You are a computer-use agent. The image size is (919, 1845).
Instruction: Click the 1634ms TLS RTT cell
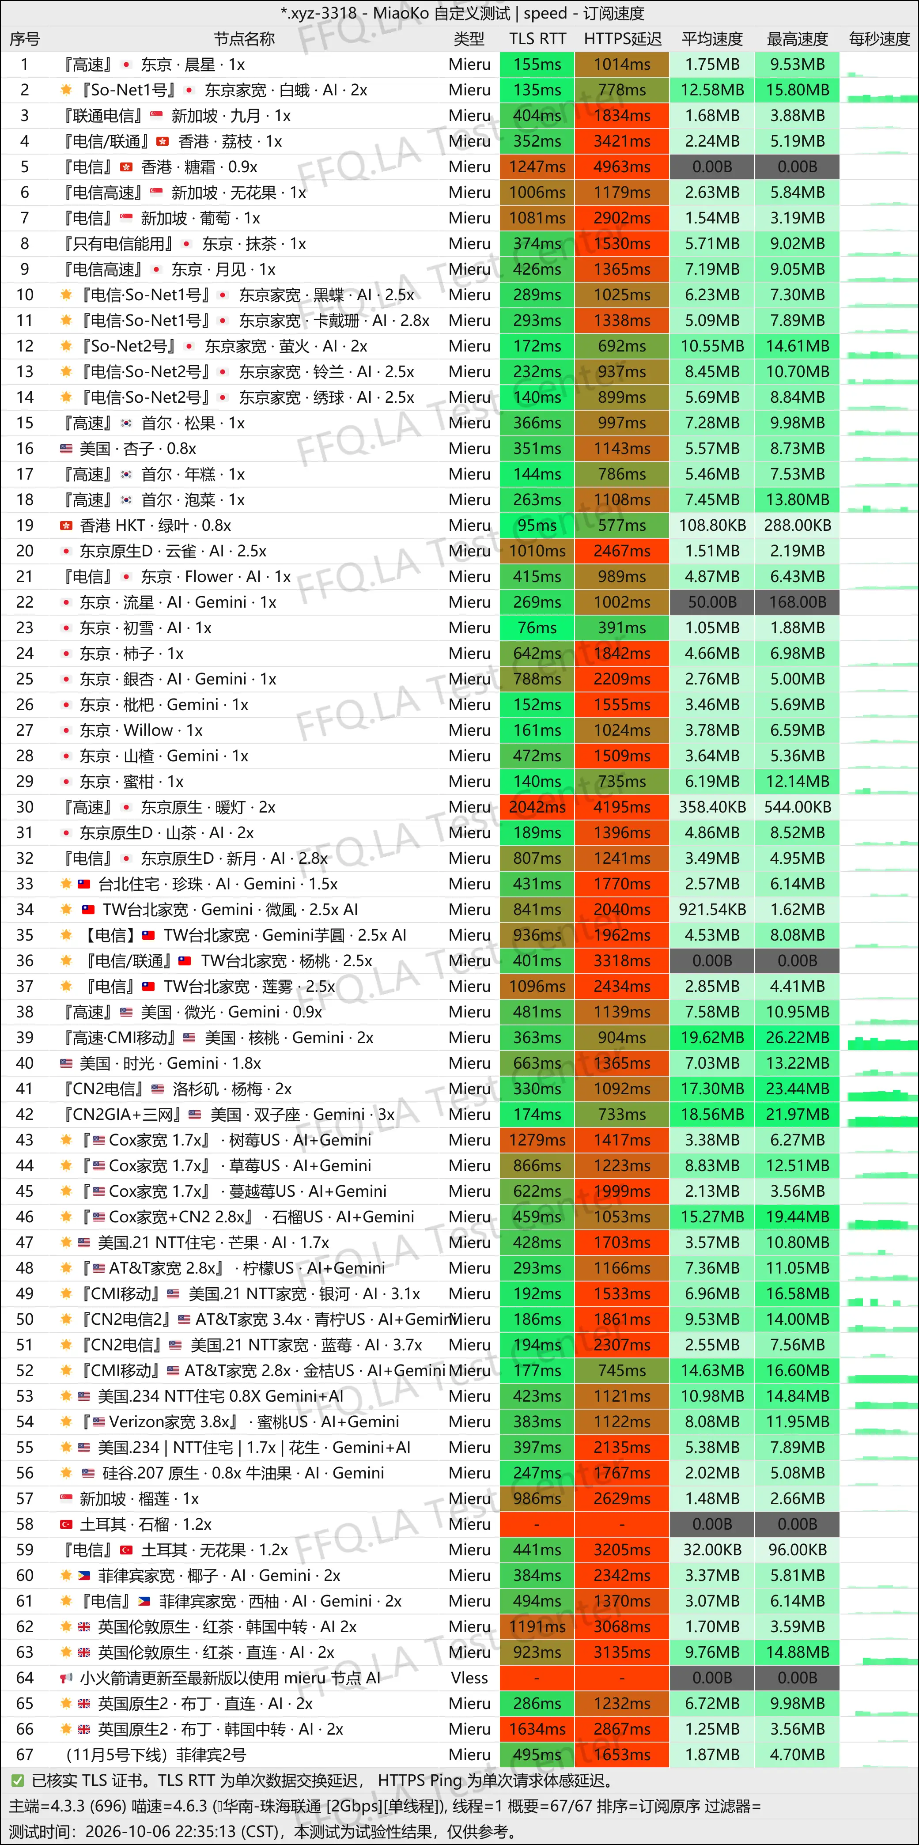point(537,1729)
